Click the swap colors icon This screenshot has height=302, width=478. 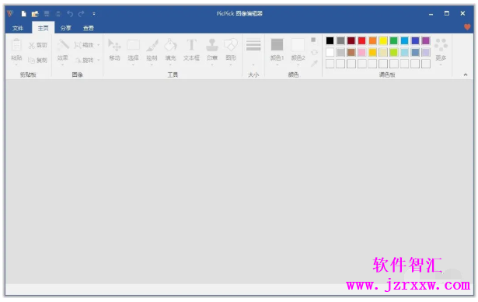314,52
